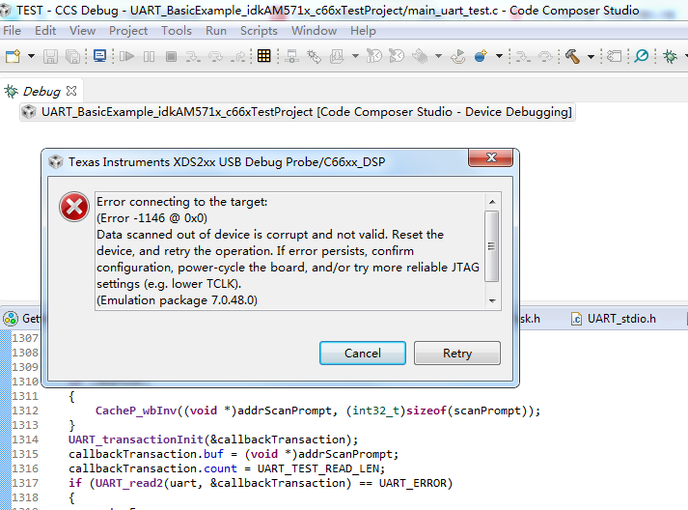This screenshot has height=510, width=688.
Task: Click the UART_read2 if statement line
Action: click(x=261, y=483)
